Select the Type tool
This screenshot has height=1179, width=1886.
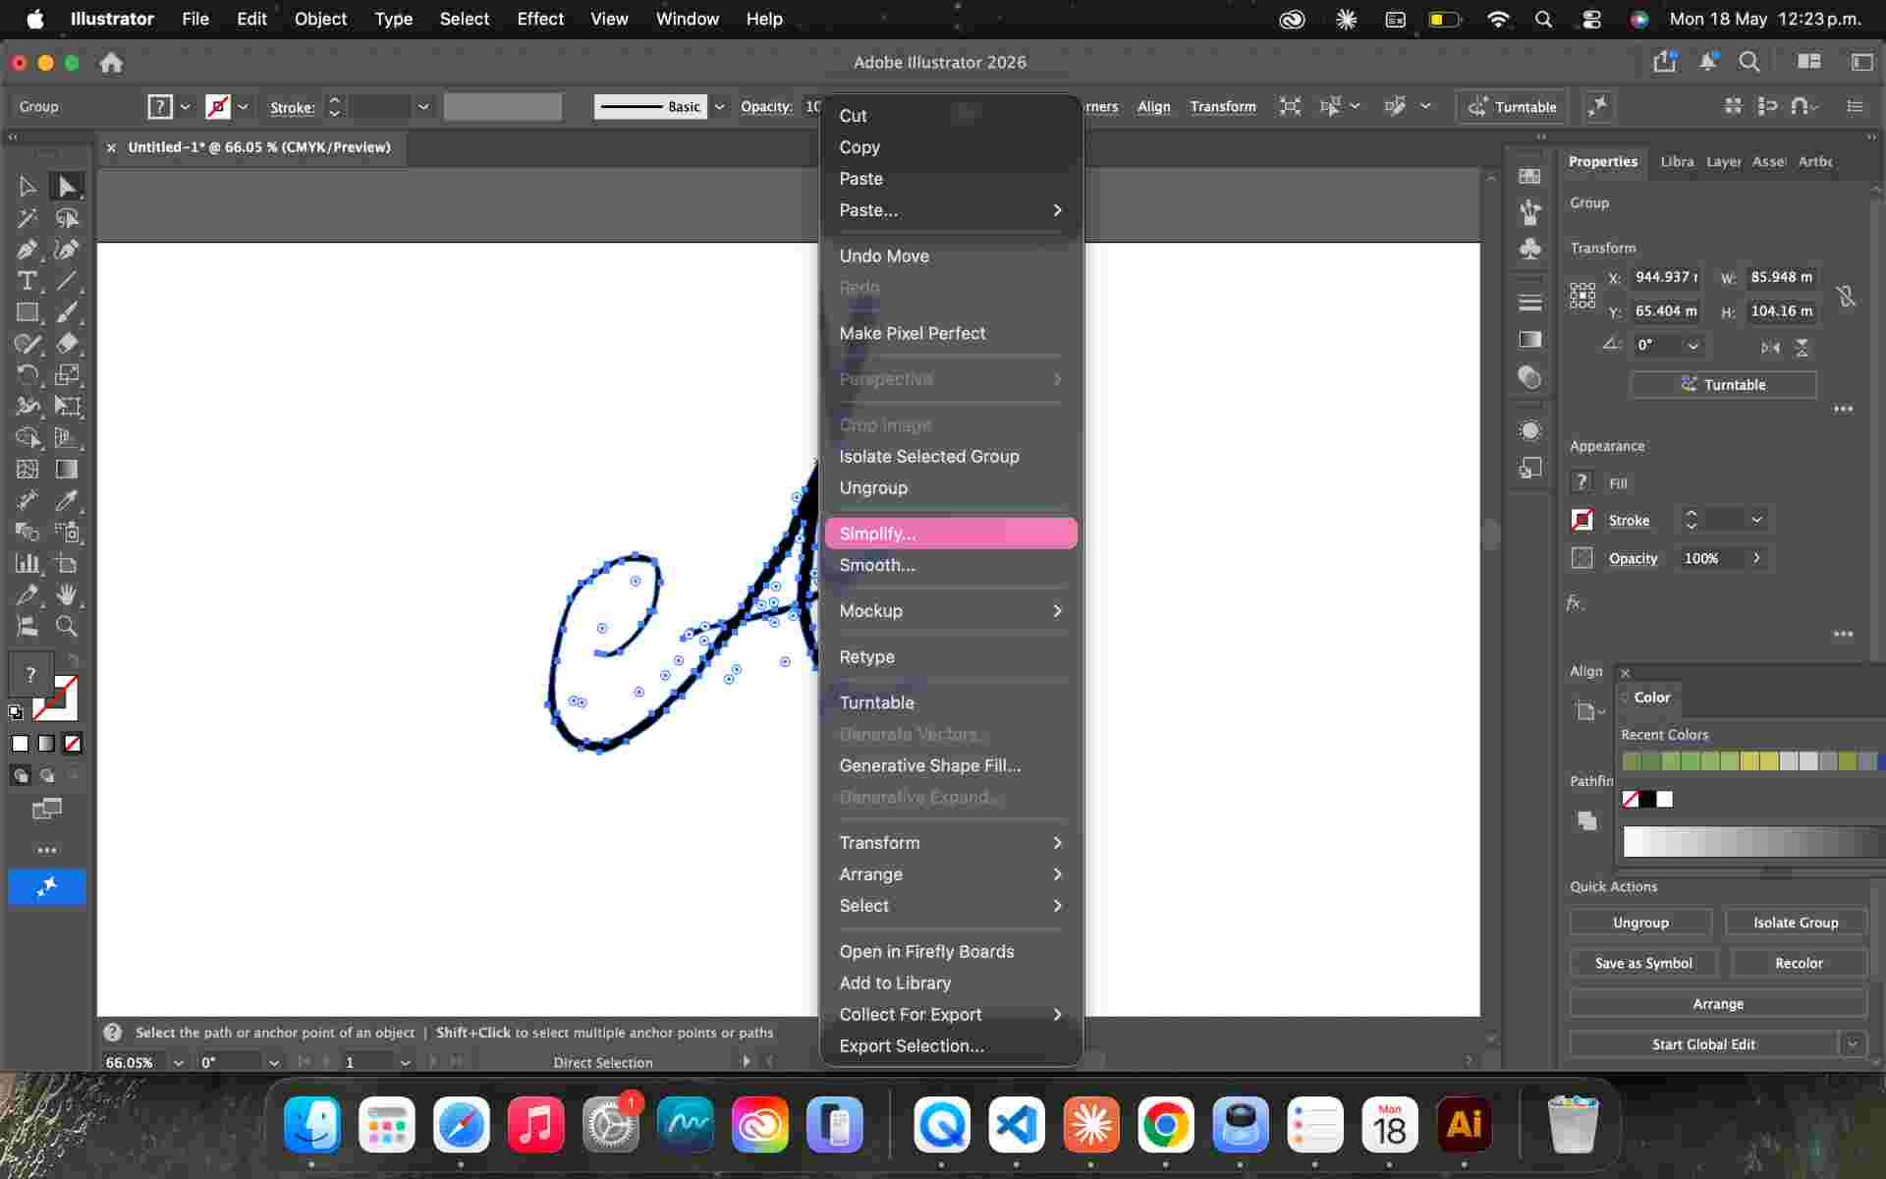click(28, 281)
